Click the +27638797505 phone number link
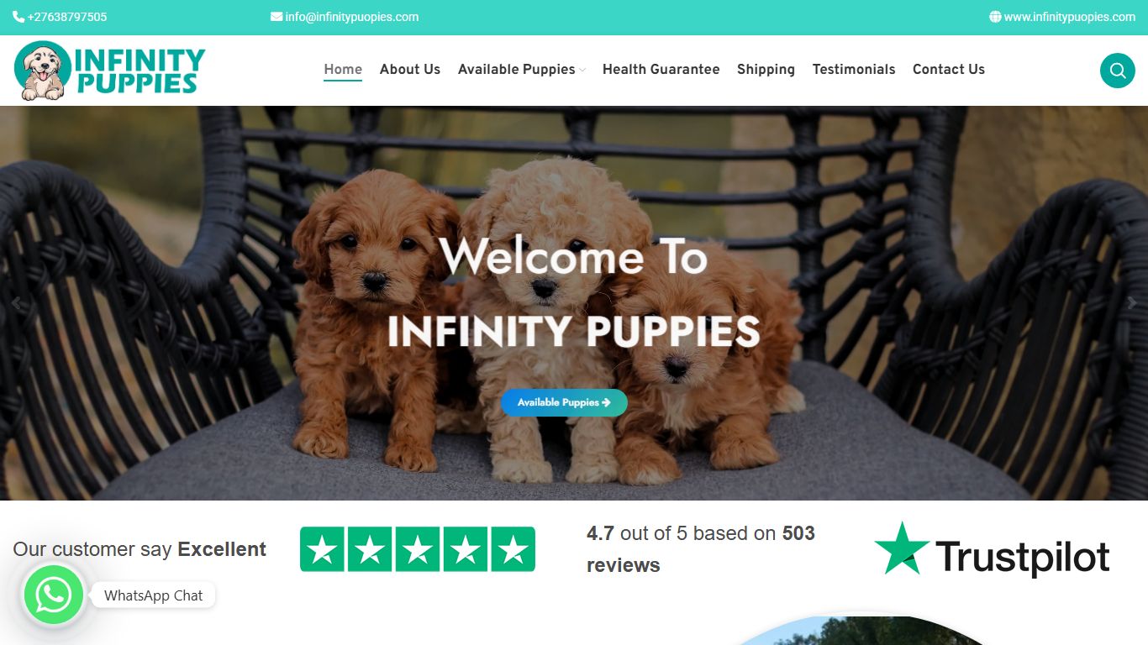1148x645 pixels. pyautogui.click(x=67, y=17)
